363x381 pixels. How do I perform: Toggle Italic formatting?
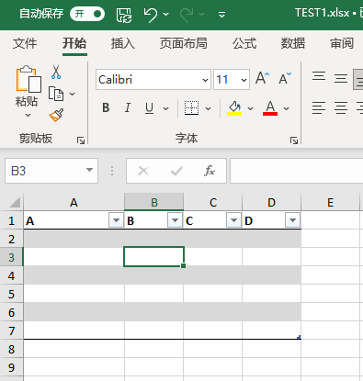pyautogui.click(x=128, y=107)
